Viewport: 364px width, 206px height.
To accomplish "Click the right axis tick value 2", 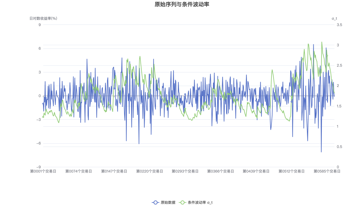I will [338, 86].
